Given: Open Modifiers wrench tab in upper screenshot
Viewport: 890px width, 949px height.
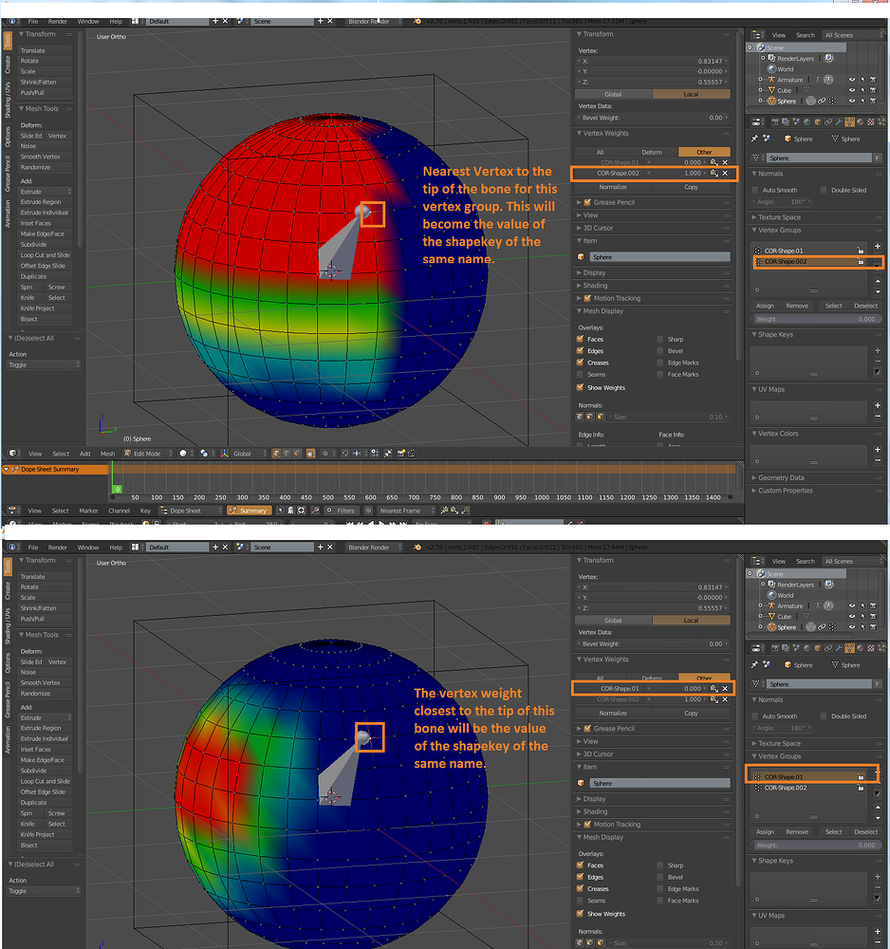Looking at the screenshot, I should click(839, 121).
